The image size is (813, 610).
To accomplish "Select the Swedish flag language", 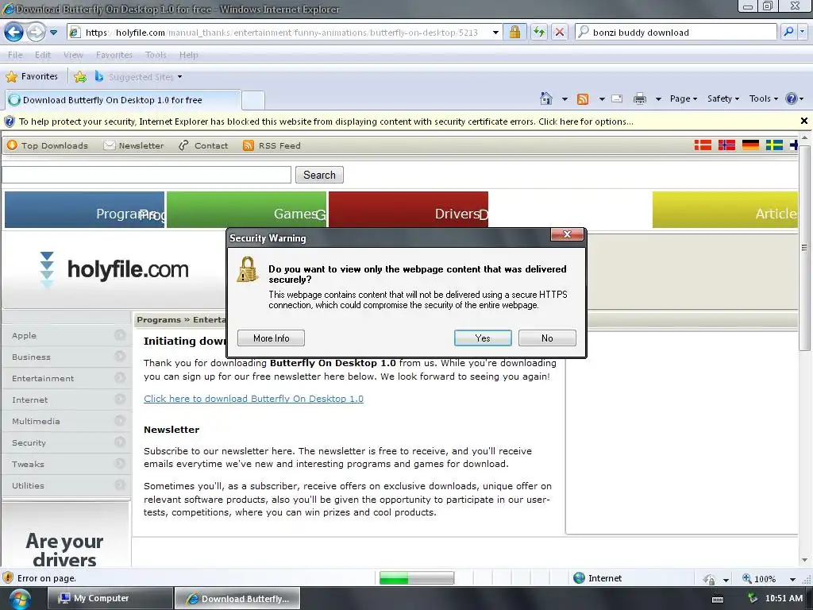I will point(774,145).
